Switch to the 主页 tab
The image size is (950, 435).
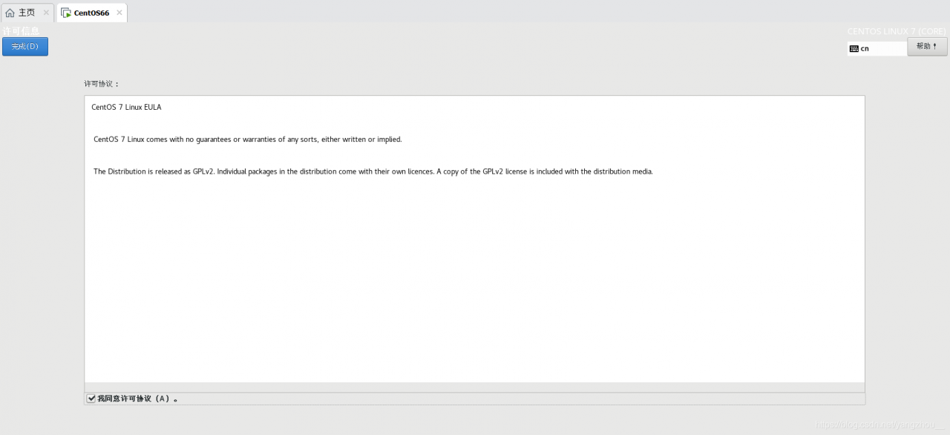coord(27,13)
